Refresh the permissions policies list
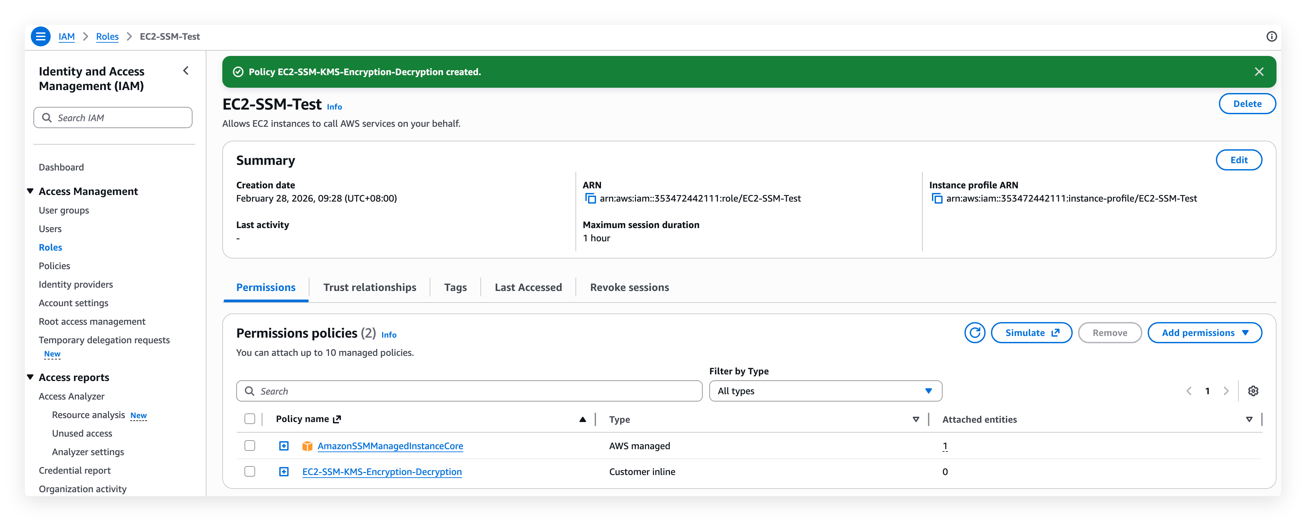Viewport: 1306px width, 521px height. pyautogui.click(x=974, y=333)
